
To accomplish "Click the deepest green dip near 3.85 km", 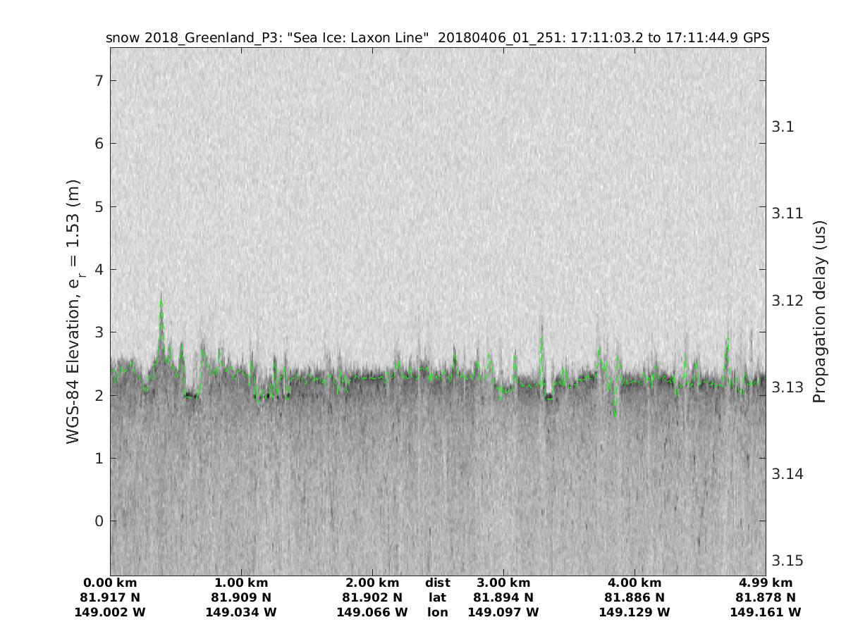I will (615, 414).
